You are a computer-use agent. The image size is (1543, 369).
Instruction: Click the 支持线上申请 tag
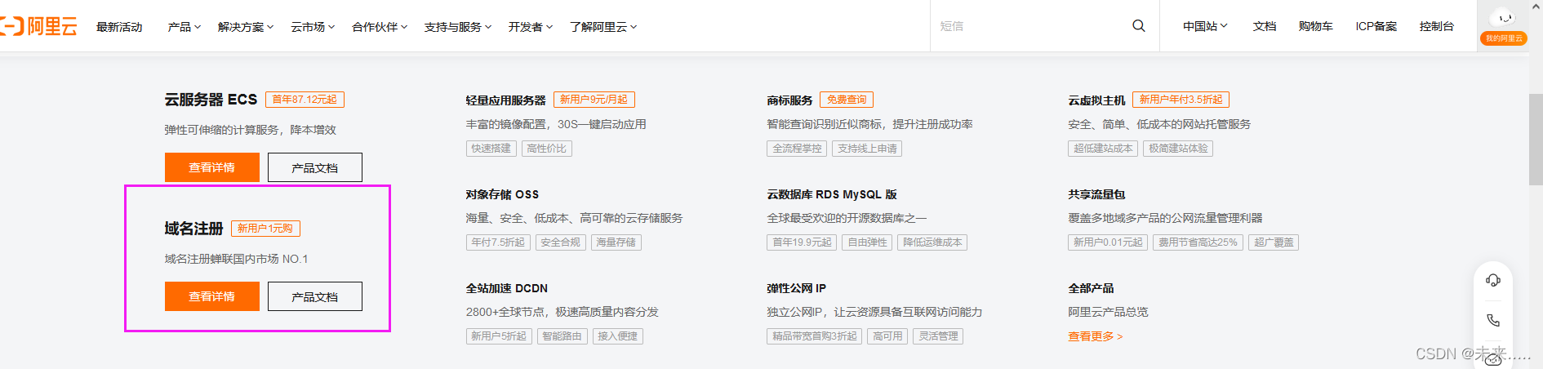pos(867,149)
